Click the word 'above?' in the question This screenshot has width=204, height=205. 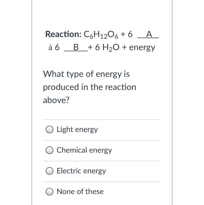point(56,100)
